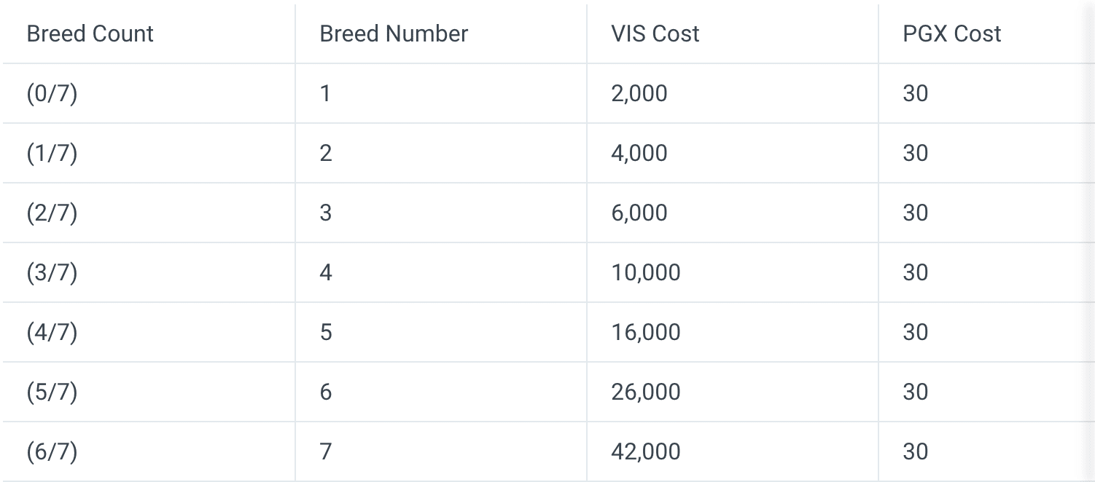
Task: Click PGX cost 30 in first row
Action: [x=916, y=93]
